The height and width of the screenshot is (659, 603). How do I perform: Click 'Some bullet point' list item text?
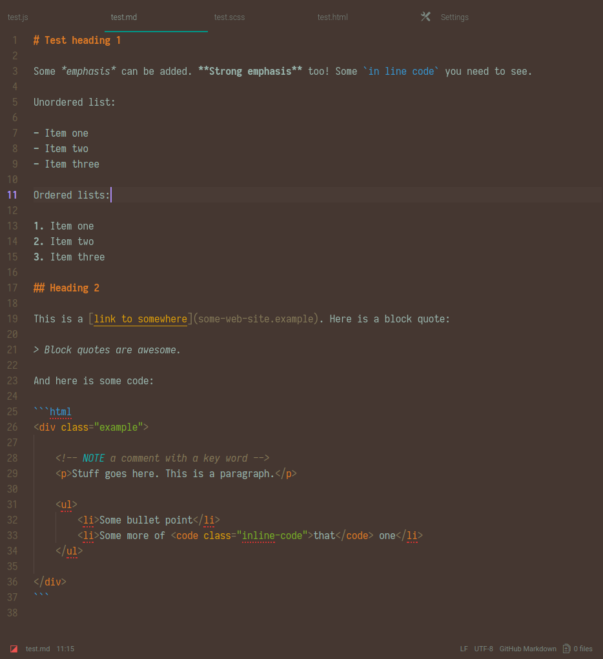pos(146,520)
